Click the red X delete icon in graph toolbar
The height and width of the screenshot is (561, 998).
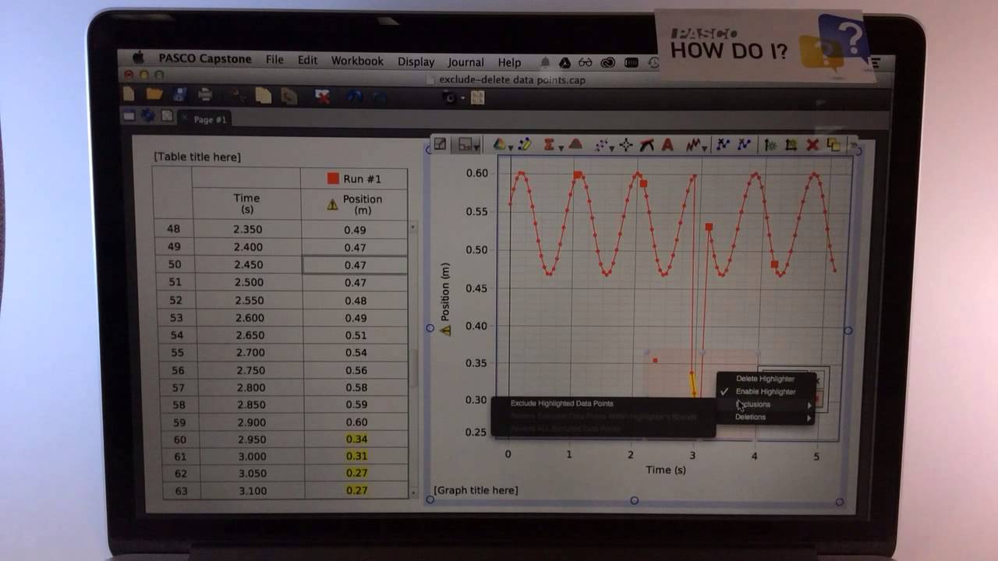pyautogui.click(x=812, y=145)
